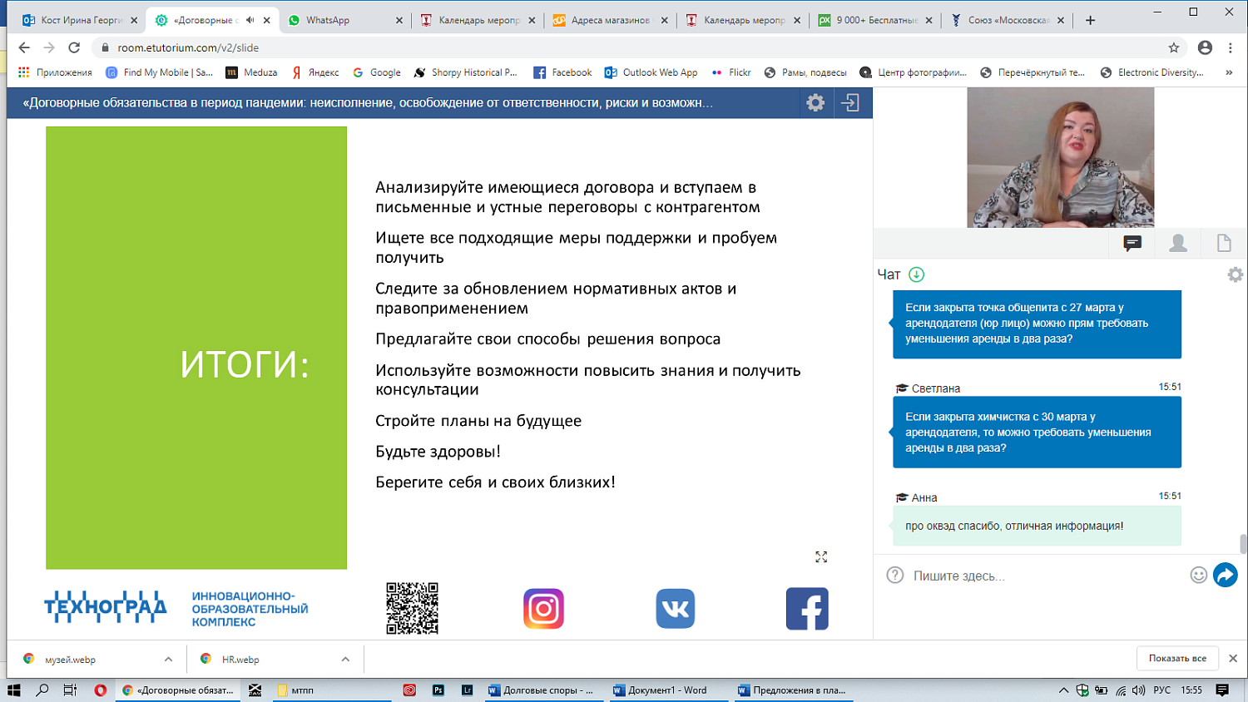
Task: Open Приложения apps bookmark
Action: pyautogui.click(x=55, y=72)
